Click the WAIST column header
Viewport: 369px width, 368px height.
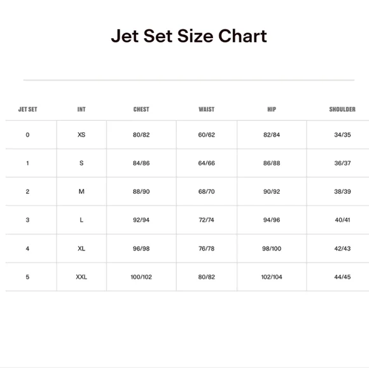click(x=206, y=109)
